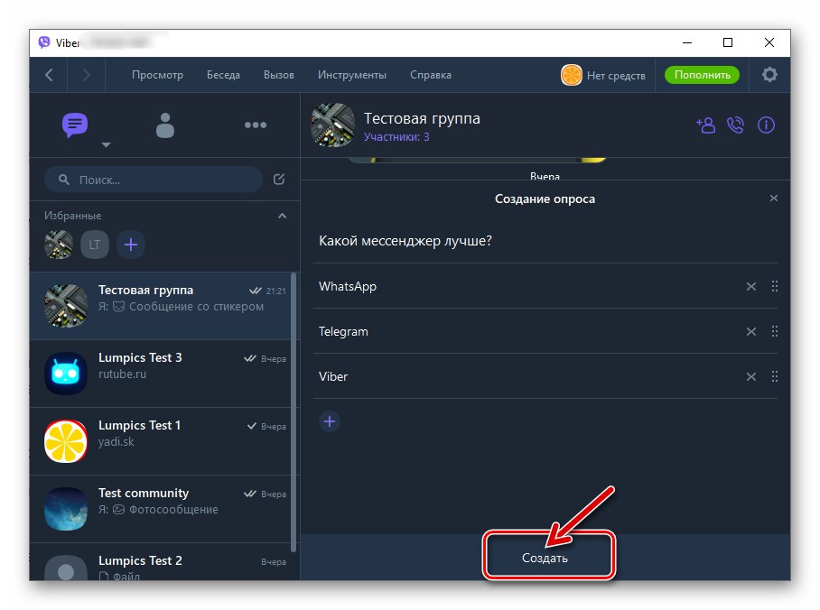This screenshot has width=820, height=610.
Task: Minimize the Viber window
Action: pyautogui.click(x=687, y=42)
